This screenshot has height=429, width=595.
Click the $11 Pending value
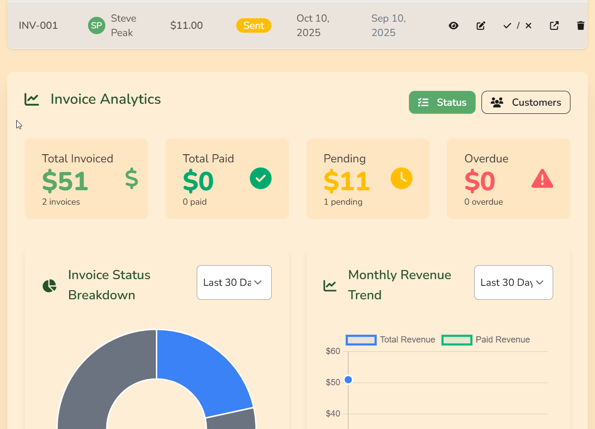(347, 181)
